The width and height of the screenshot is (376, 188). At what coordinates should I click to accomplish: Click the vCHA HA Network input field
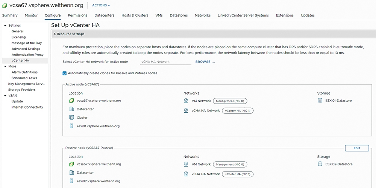pos(165,62)
